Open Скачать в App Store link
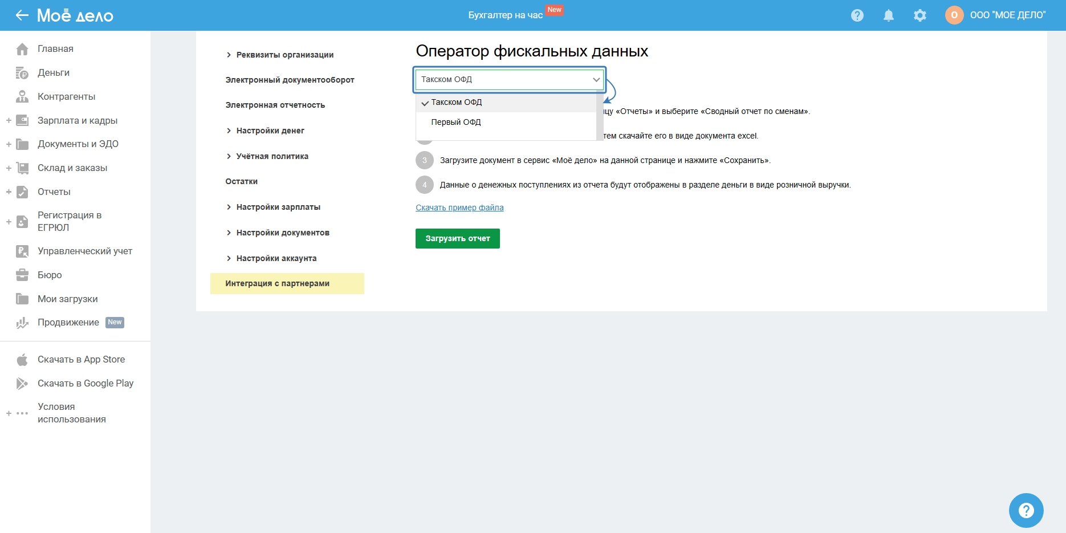This screenshot has width=1066, height=533. click(81, 360)
